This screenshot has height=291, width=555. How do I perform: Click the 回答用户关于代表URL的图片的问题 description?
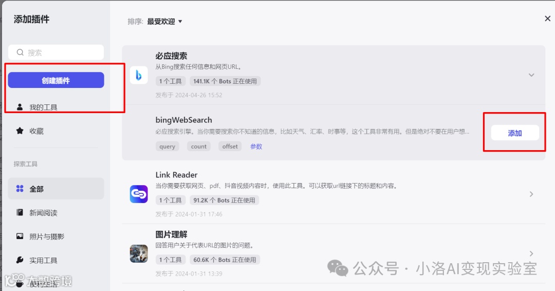(x=205, y=245)
